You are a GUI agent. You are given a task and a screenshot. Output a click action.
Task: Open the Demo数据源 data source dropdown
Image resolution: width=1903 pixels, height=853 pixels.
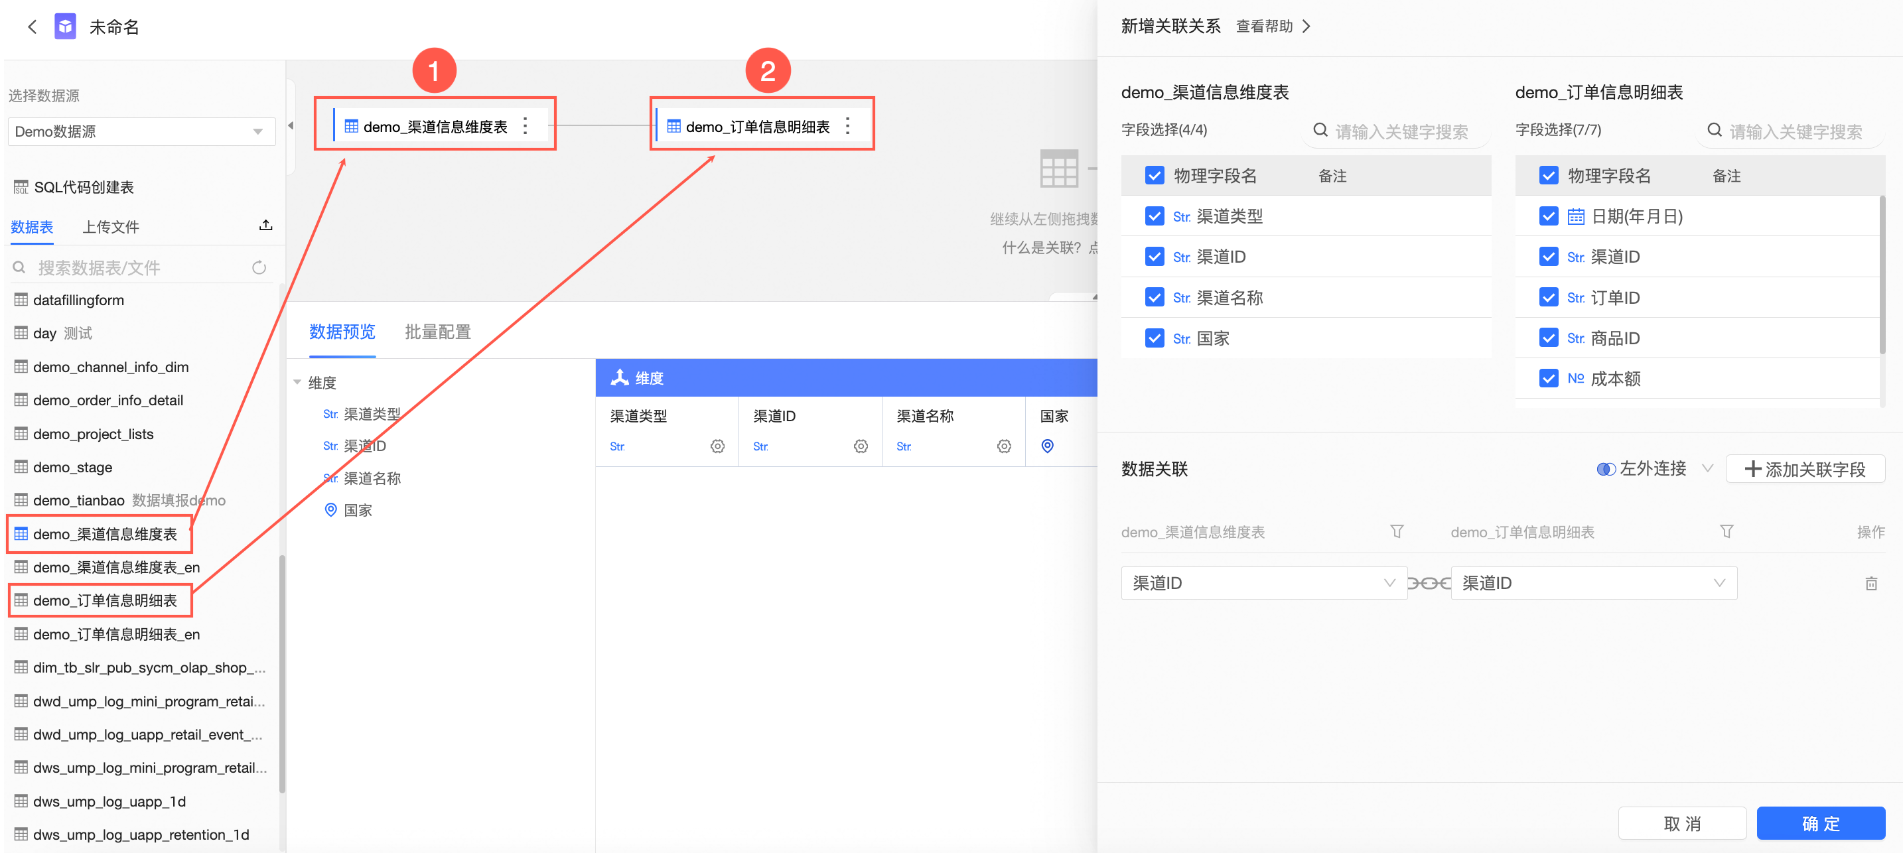[141, 131]
